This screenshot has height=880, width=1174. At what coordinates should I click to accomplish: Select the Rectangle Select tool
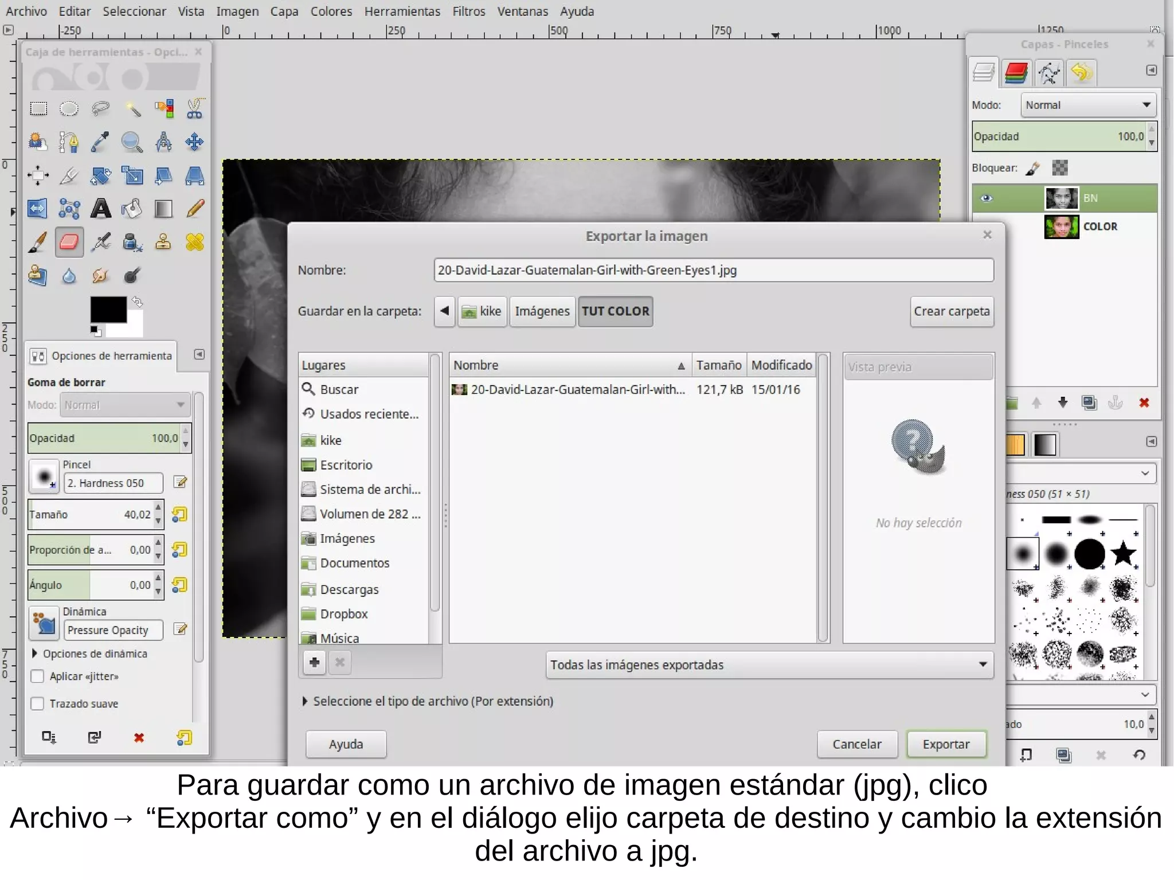(x=38, y=108)
